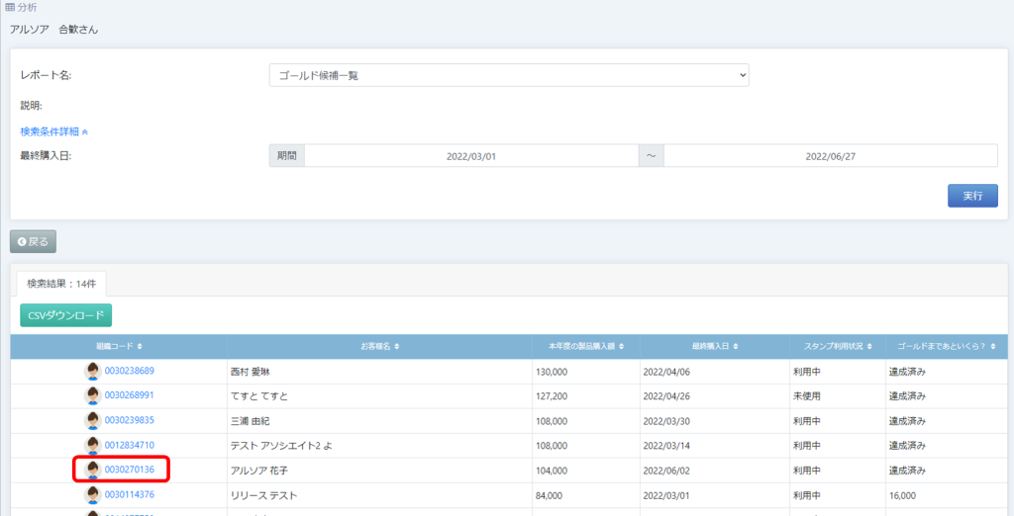Screen dimensions: 1014x516
Task: Sort by スタンプ利用状況 column
Action: click(x=835, y=347)
